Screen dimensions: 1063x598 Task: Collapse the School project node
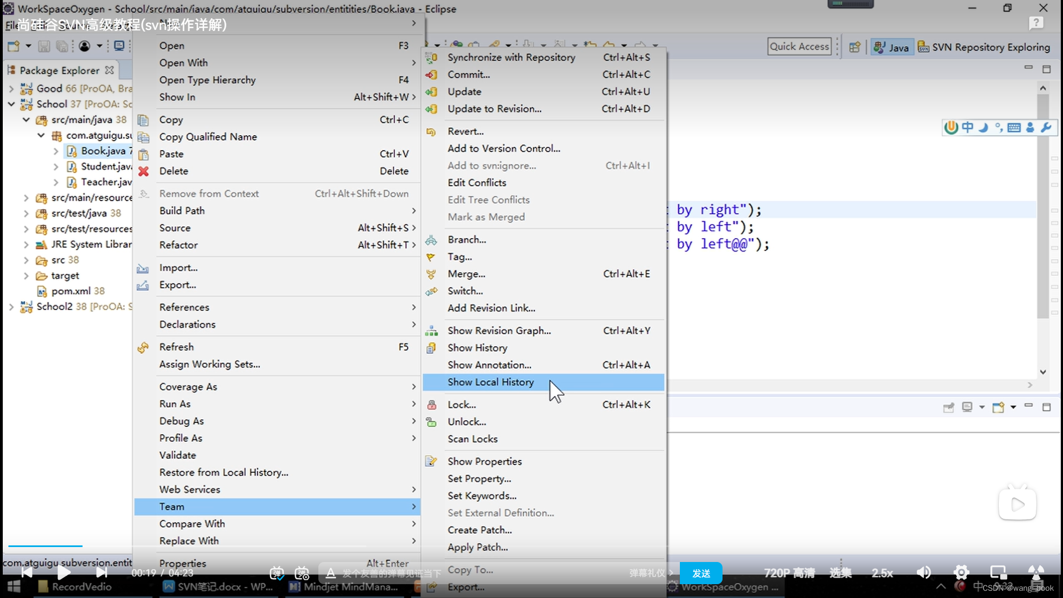(x=11, y=104)
